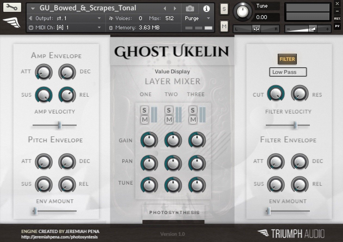Adjust the Pitch Envelope Env Amount slider
This screenshot has width=343, height=242.
coord(55,211)
